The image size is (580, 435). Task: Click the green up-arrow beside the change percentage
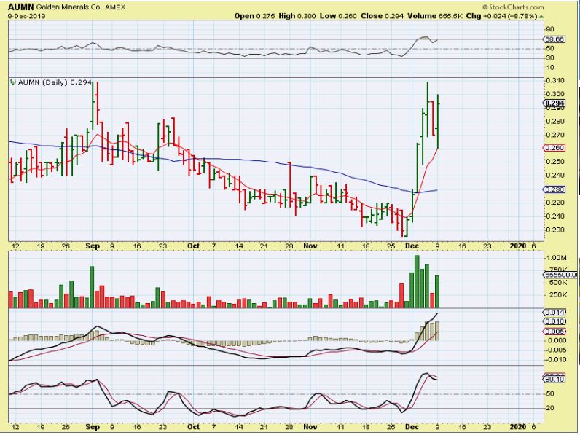coord(541,17)
